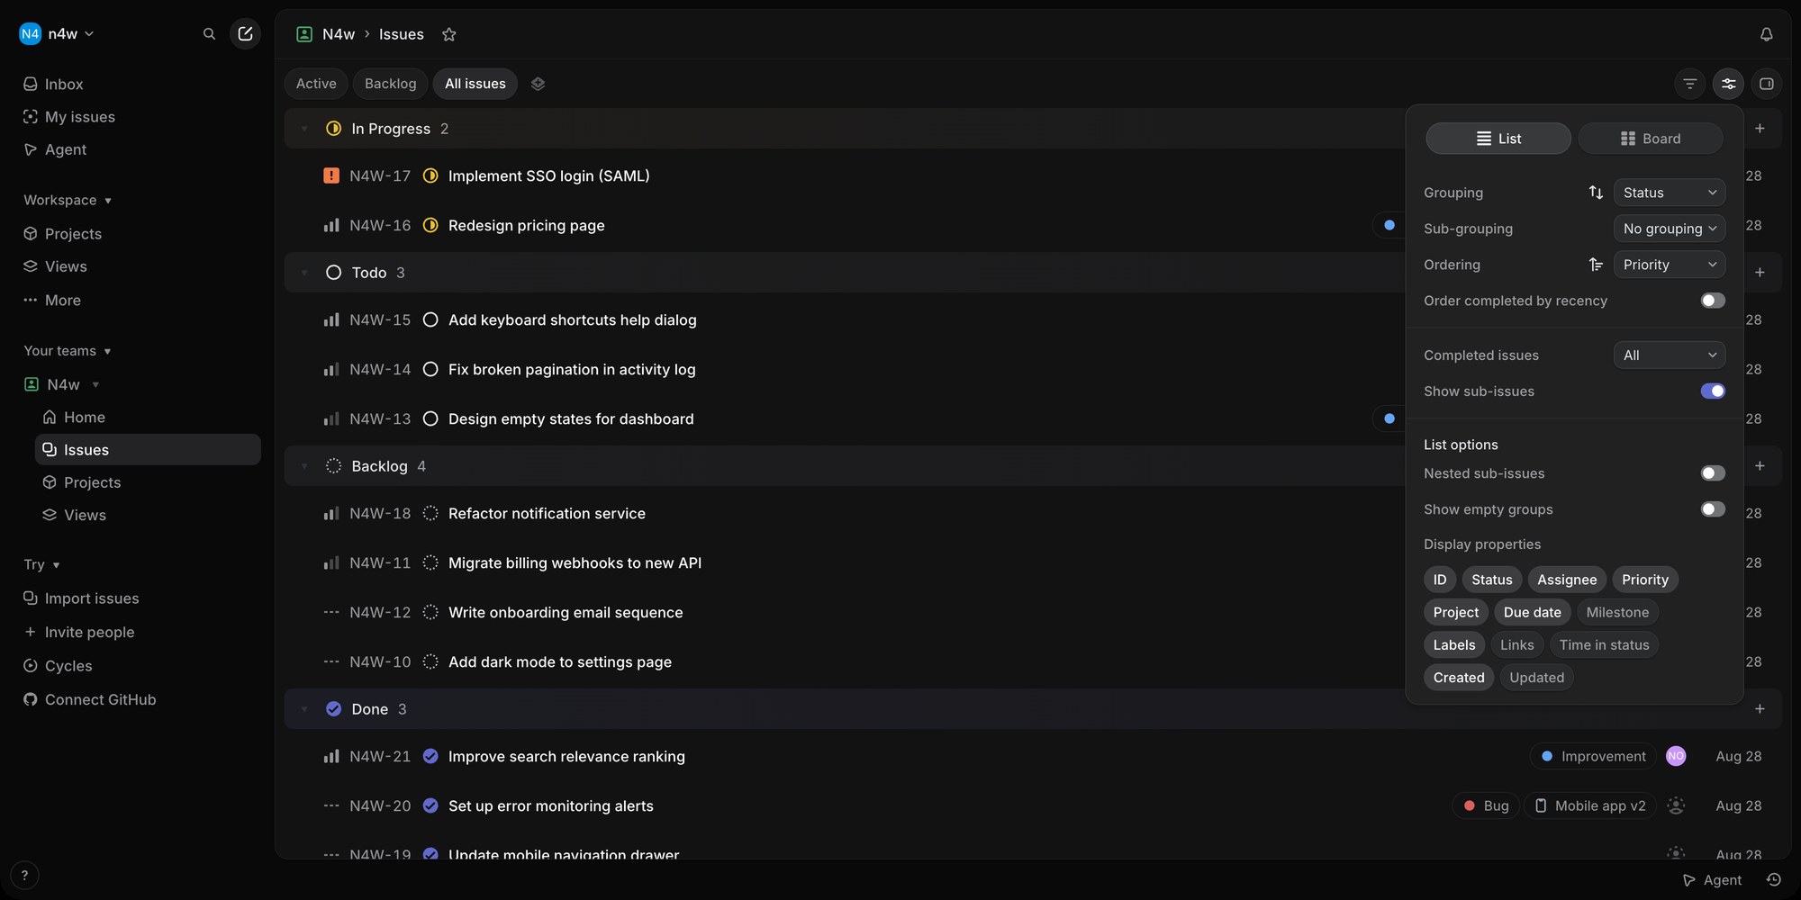
Task: Open the Completed issues All dropdown
Action: click(1670, 355)
